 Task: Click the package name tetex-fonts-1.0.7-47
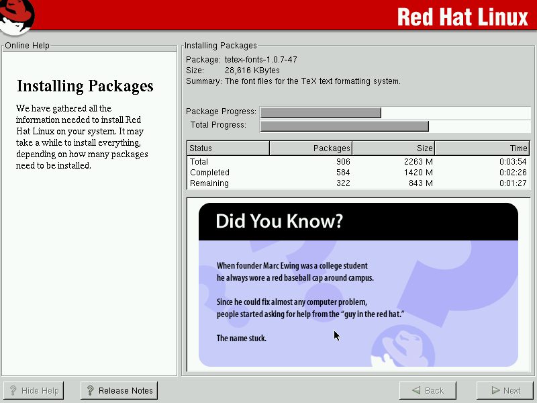[x=261, y=60]
